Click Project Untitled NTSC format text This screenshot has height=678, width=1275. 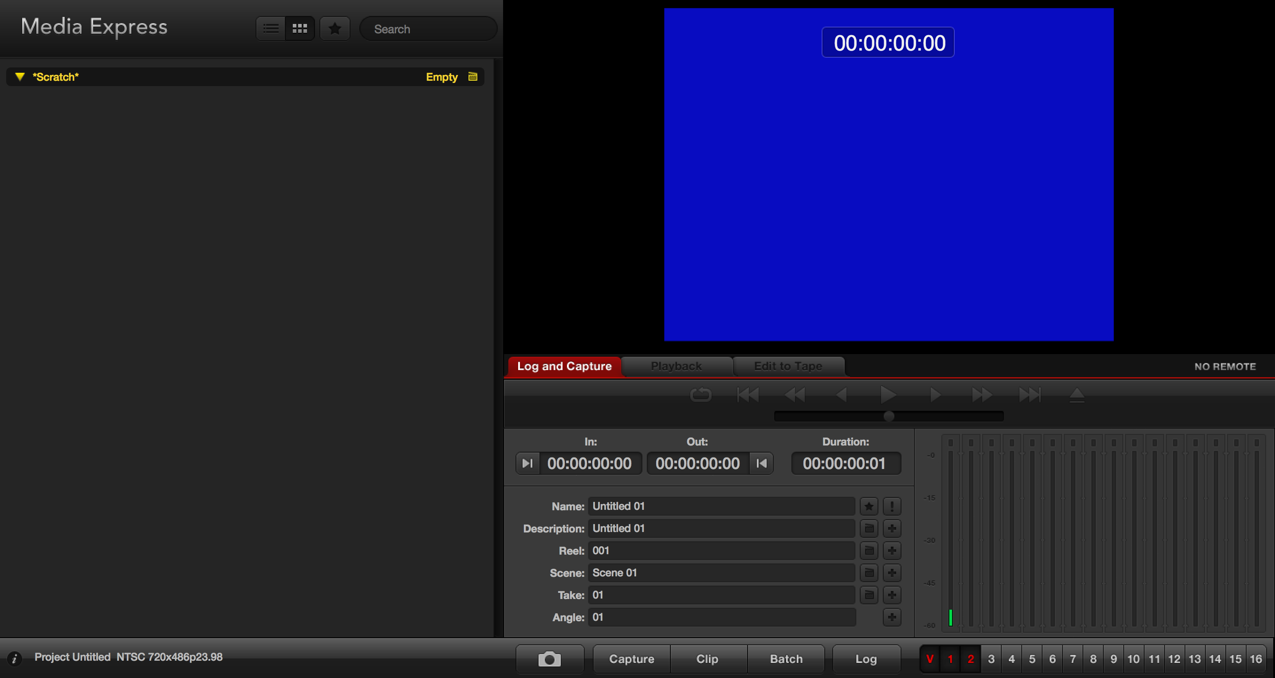point(129,657)
